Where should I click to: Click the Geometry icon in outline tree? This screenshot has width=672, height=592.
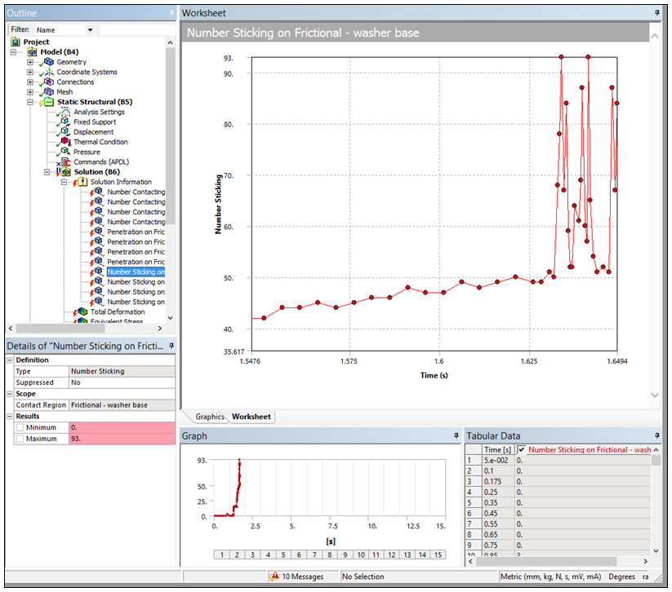coord(48,62)
